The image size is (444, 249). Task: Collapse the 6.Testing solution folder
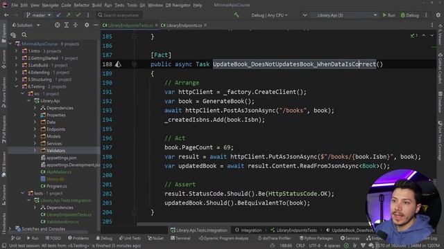point(16,86)
